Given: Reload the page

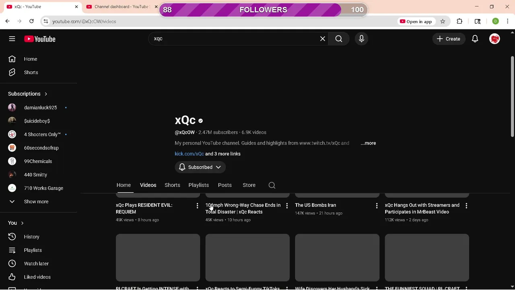Looking at the screenshot, I should click(32, 21).
